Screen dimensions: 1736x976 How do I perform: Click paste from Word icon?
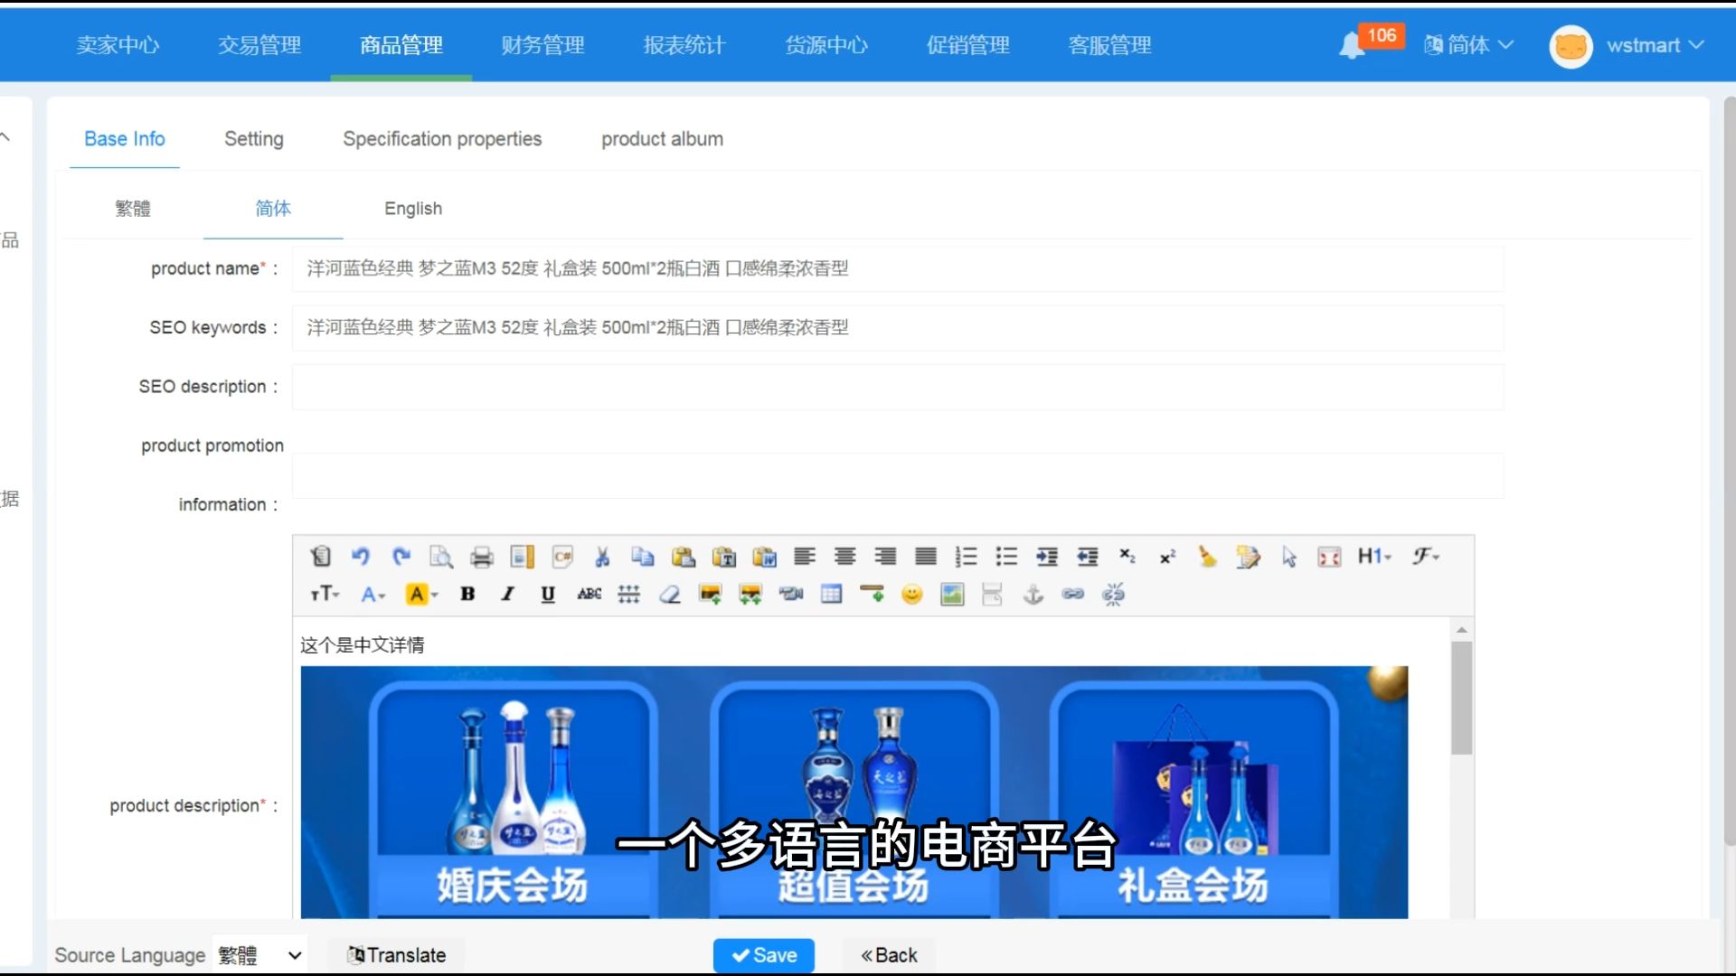(x=765, y=557)
